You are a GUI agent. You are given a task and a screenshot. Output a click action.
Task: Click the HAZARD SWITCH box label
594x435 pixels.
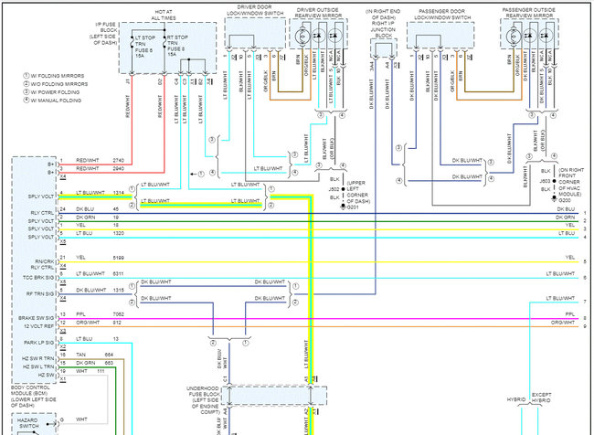[27, 423]
